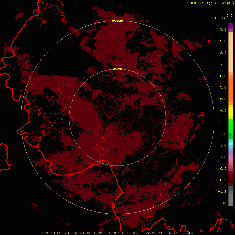The height and width of the screenshot is (235, 235).
Task: Click the 9.8 value on the color scale
Action: coord(223,29)
